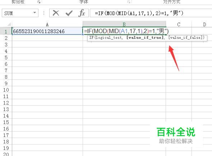Select row 12 header
The width and height of the screenshot is (212, 156).
[x=6, y=103]
